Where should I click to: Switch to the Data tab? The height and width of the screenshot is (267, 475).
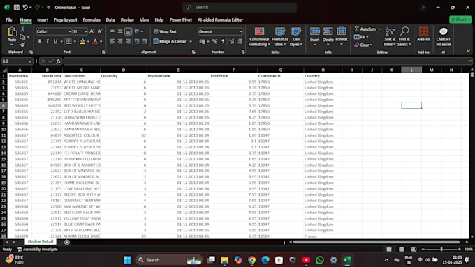pos(110,20)
